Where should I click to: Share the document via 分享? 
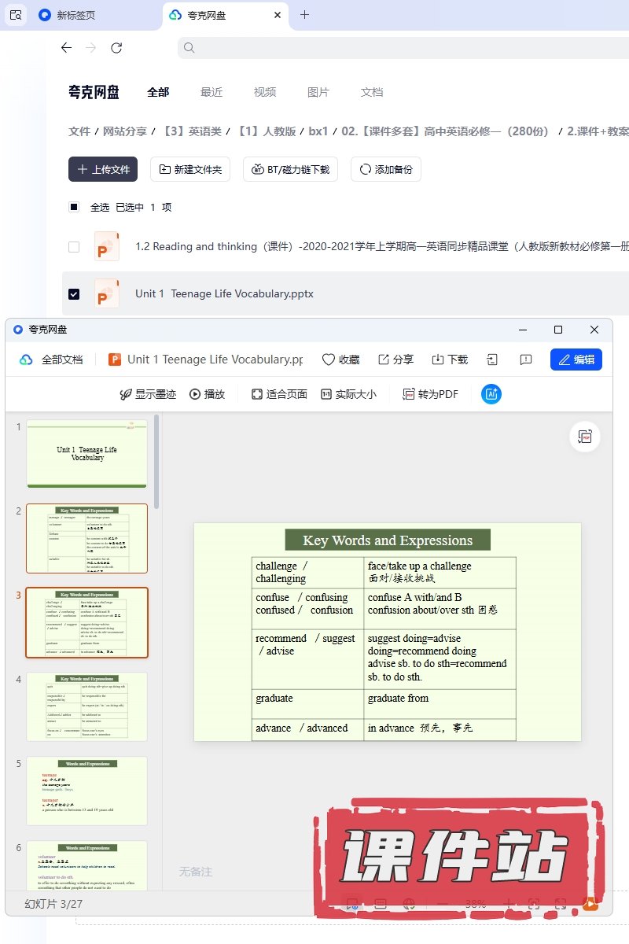[x=395, y=360]
